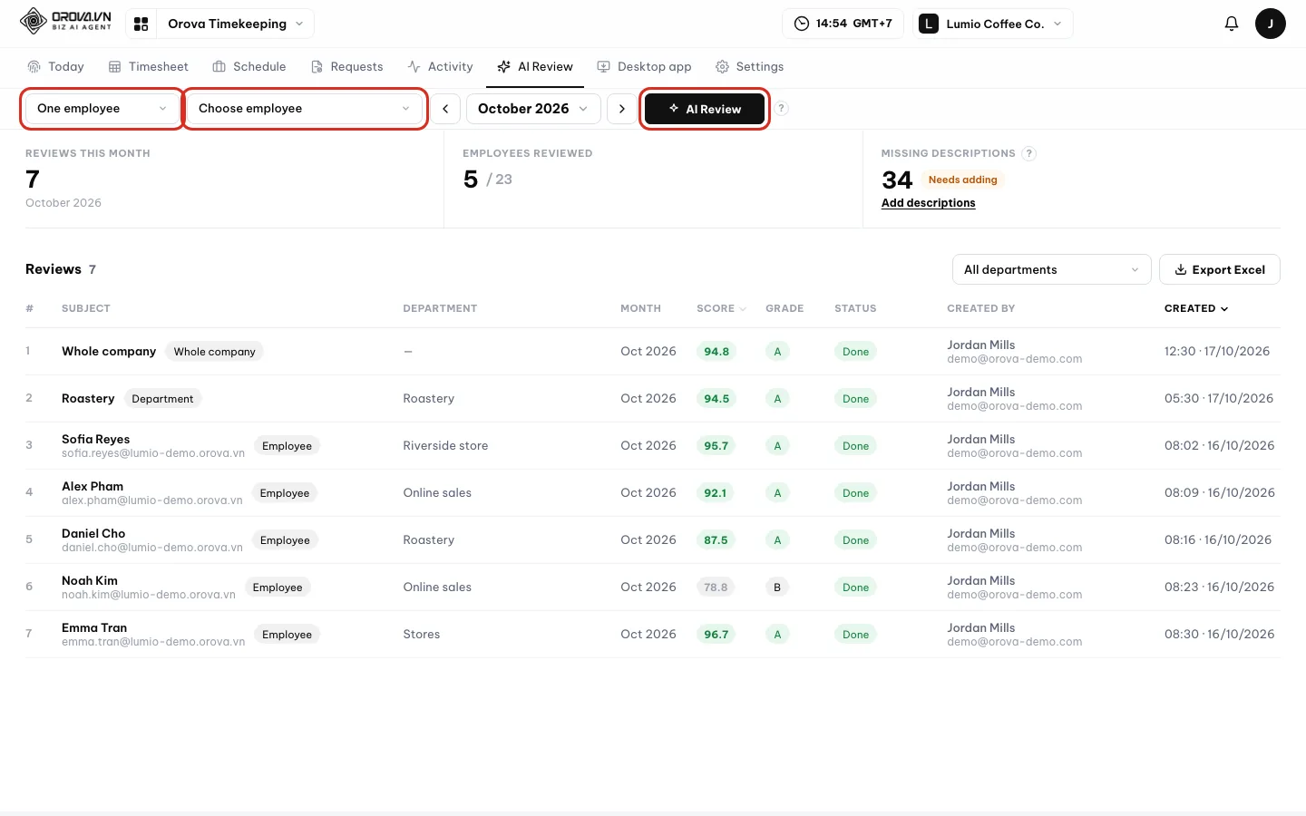Go to previous month arrow
This screenshot has height=816, width=1306.
pyautogui.click(x=445, y=109)
